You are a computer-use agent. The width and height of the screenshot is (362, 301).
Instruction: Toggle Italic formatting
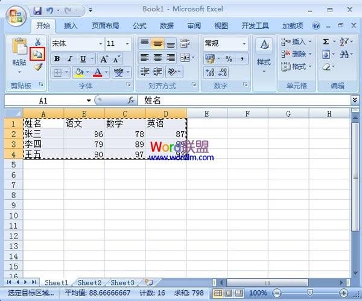click(x=70, y=59)
